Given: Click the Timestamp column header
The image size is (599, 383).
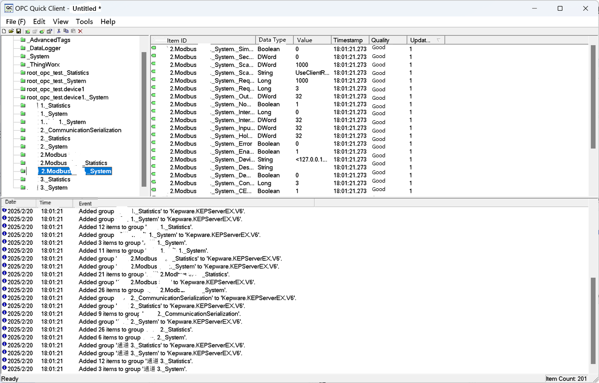Looking at the screenshot, I should click(x=350, y=40).
